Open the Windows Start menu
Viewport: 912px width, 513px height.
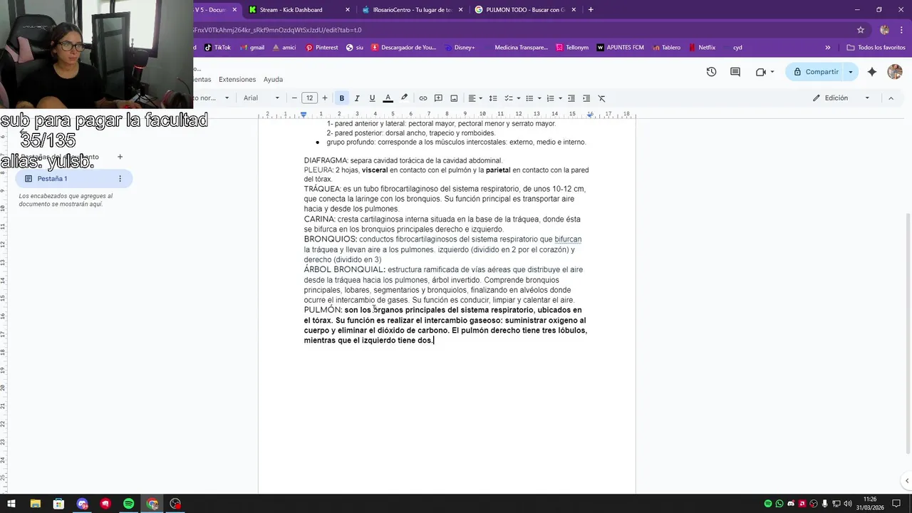11,504
